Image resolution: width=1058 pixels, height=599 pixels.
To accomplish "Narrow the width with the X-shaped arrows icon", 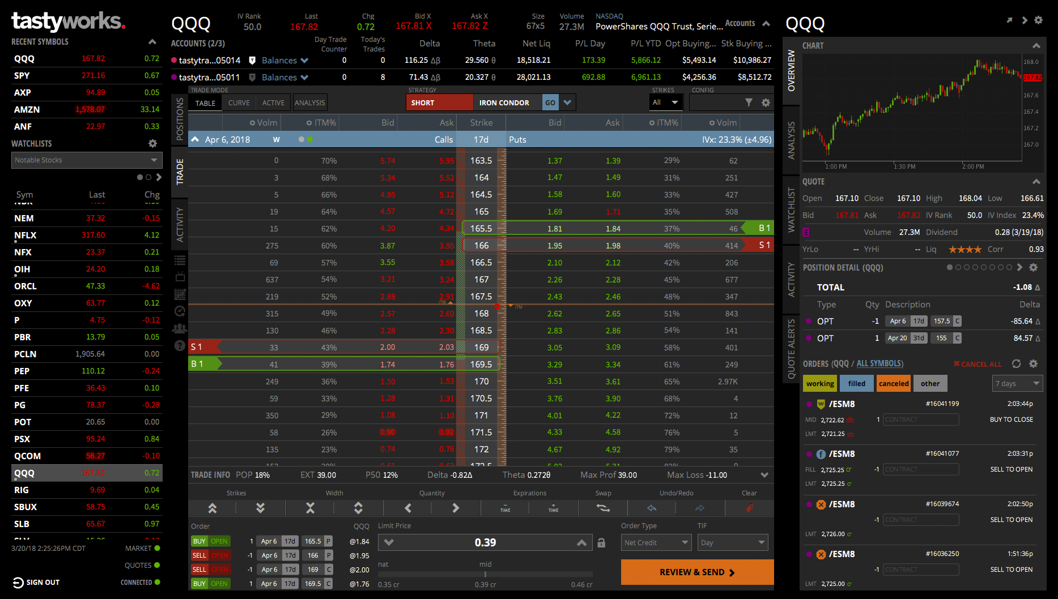I will pyautogui.click(x=310, y=508).
